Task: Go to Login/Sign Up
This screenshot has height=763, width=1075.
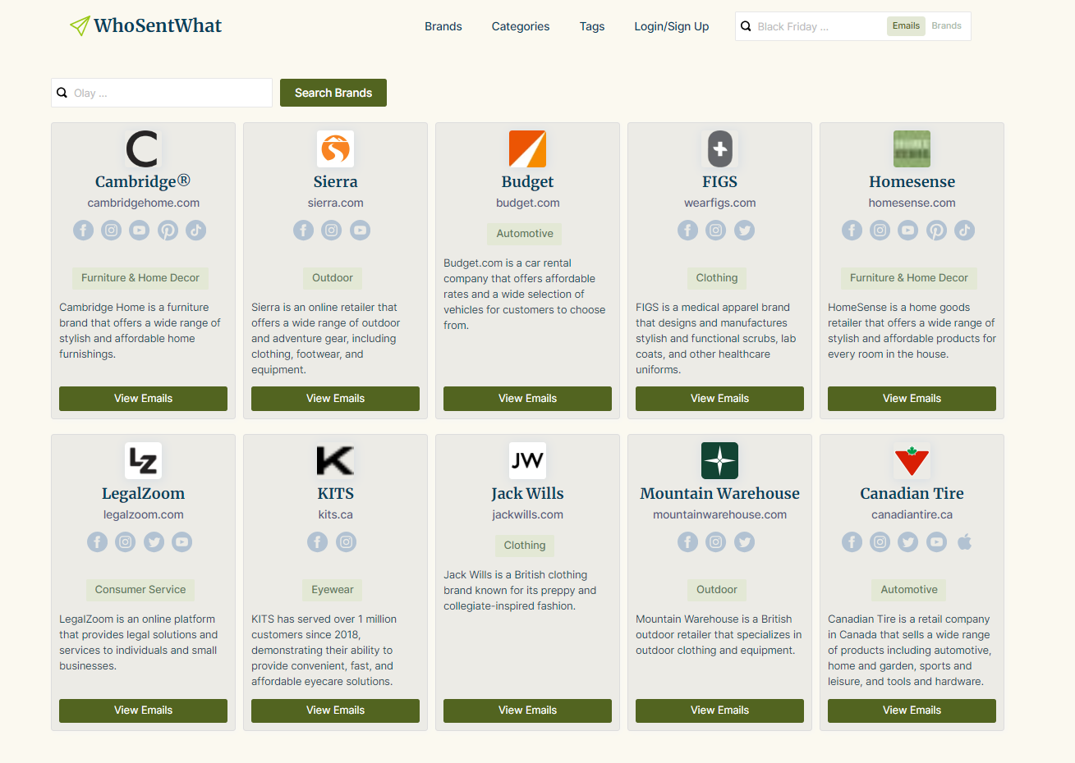Action: [x=672, y=26]
